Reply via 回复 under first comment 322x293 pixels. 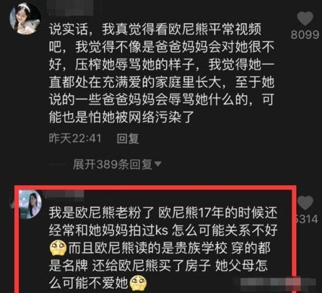[x=128, y=138]
